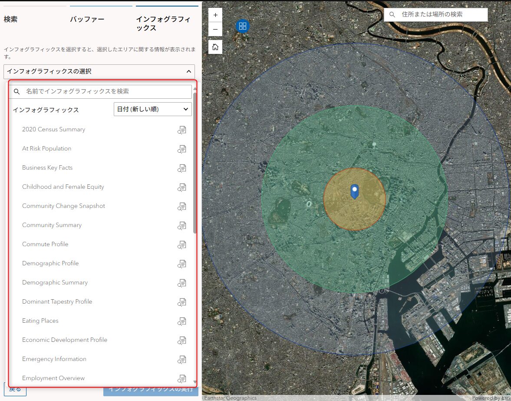Image resolution: width=511 pixels, height=401 pixels.
Task: Preview the Eating Places infographic icon
Action: [x=182, y=321]
